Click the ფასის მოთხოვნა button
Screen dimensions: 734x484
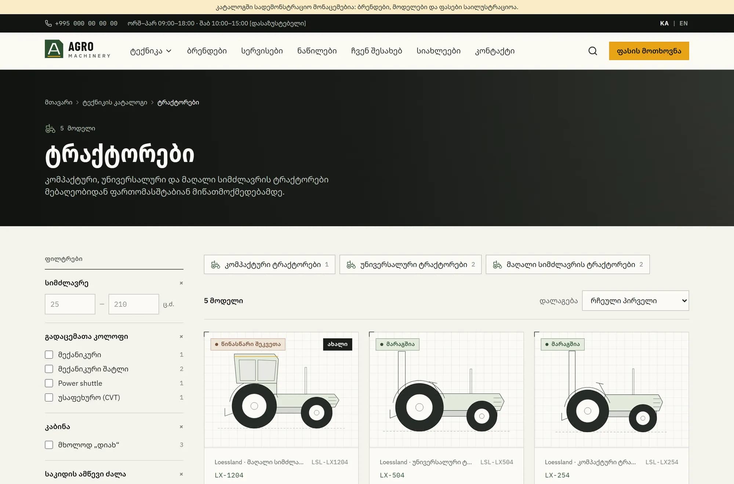649,51
